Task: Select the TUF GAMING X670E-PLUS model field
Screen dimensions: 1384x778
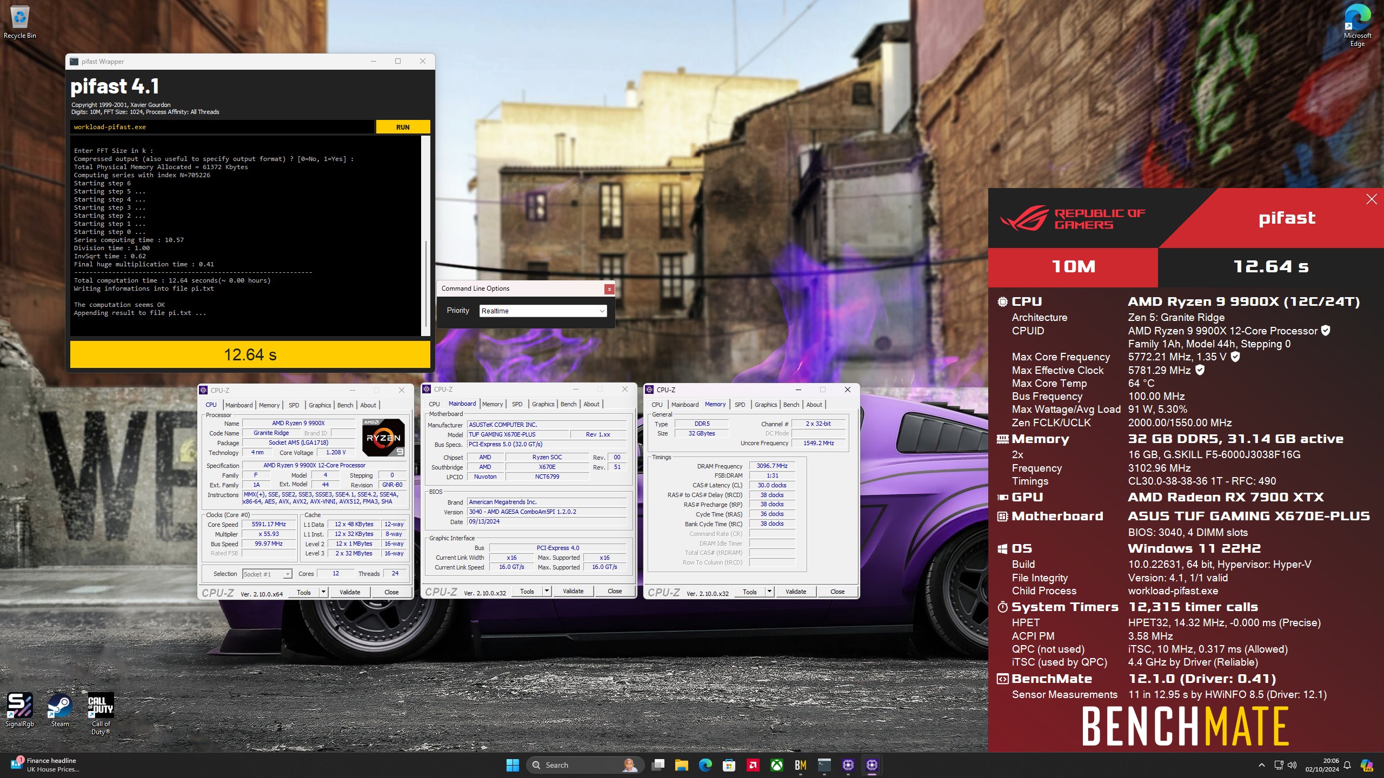Action: (x=517, y=434)
